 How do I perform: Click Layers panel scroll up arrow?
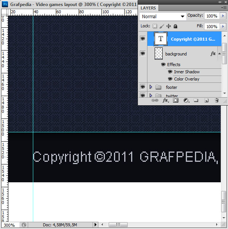coord(225,36)
